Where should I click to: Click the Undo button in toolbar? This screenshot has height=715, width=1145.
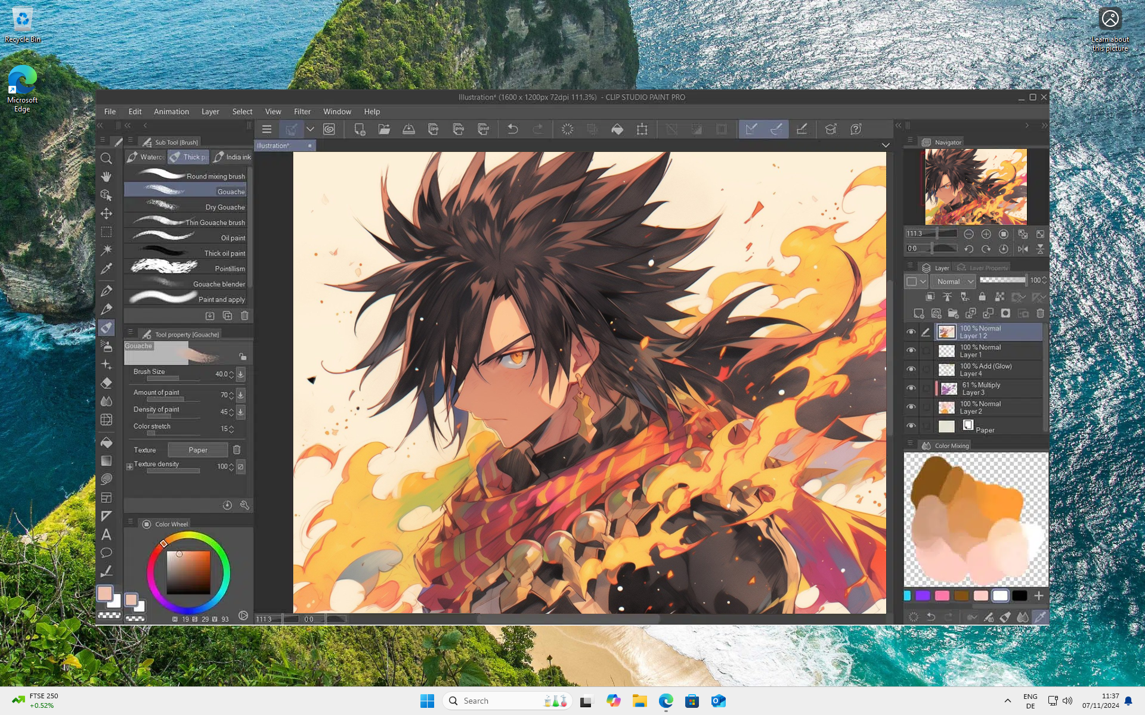pos(512,129)
